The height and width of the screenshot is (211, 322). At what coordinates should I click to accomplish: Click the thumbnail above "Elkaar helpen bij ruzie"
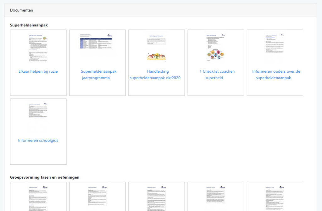38,48
